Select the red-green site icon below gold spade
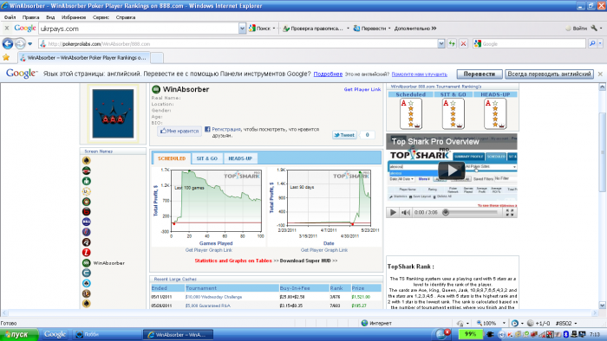The image size is (607, 341). (87, 170)
